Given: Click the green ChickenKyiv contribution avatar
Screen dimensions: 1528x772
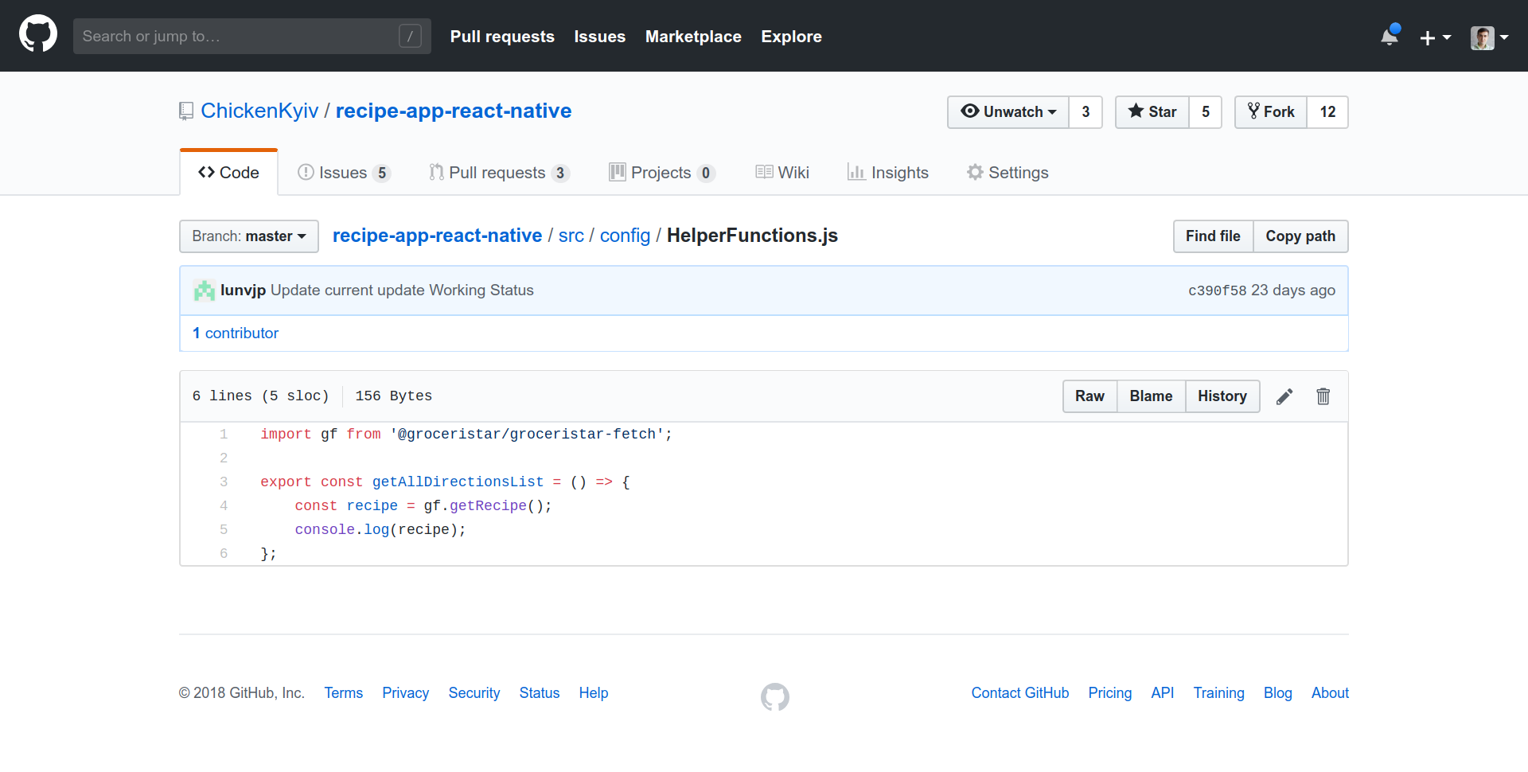Looking at the screenshot, I should (x=204, y=290).
